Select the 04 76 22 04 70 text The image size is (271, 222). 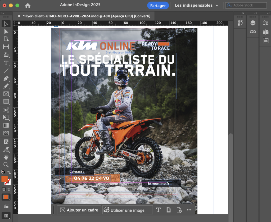(91, 178)
